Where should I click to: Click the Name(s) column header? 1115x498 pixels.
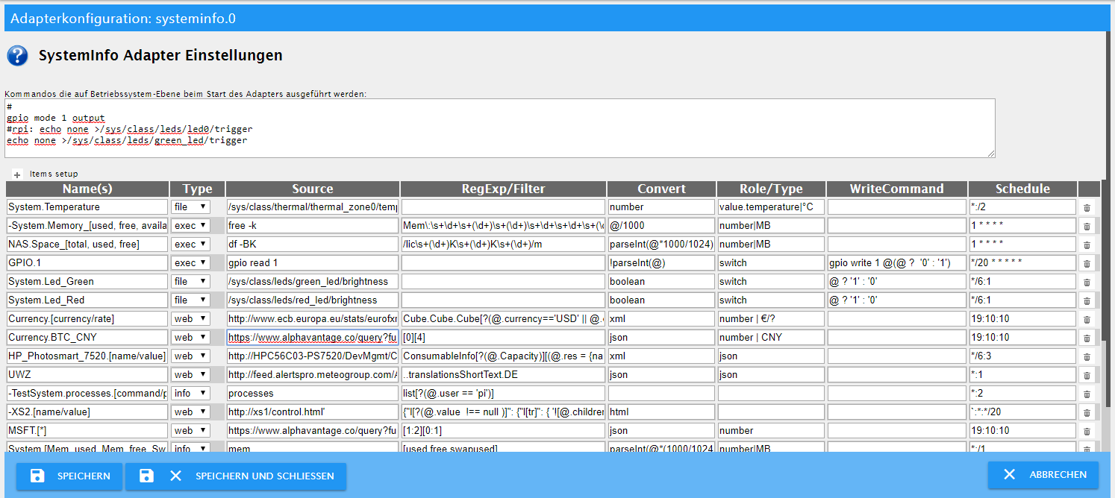coord(87,189)
